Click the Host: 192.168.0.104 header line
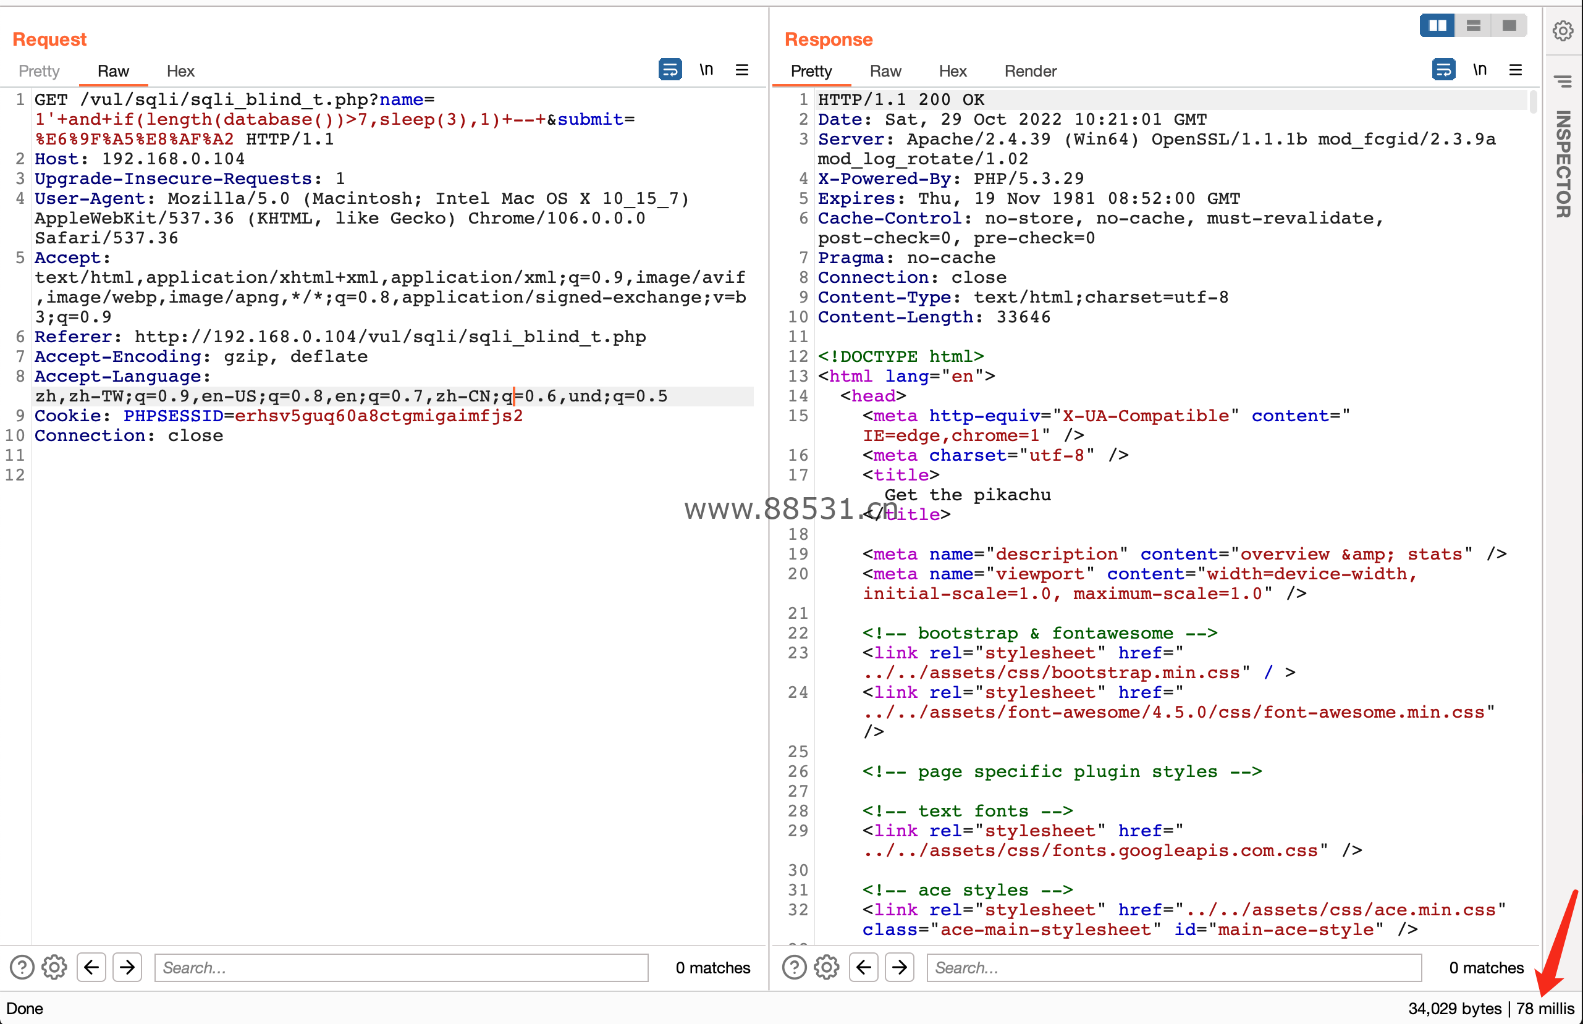Screen dimensions: 1583x1024 (x=140, y=159)
